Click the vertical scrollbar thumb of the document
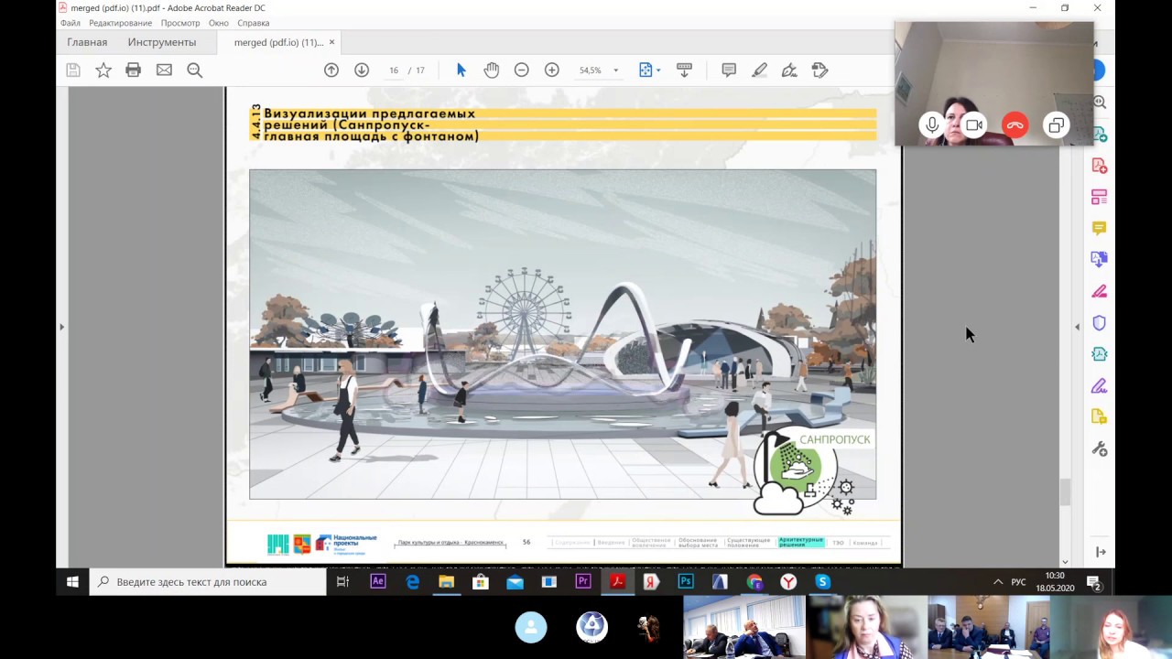The image size is (1172, 659). click(x=1065, y=492)
